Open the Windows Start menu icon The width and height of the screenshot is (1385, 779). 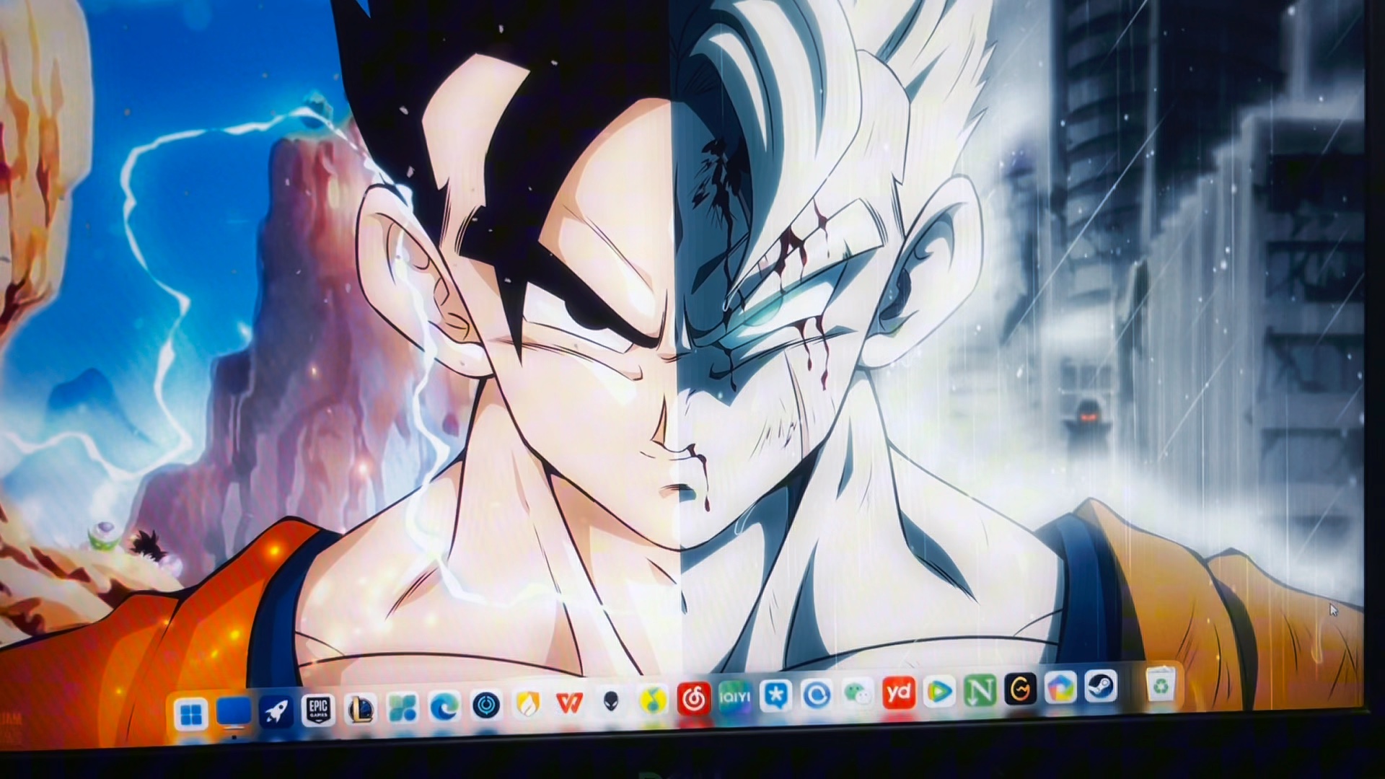191,715
